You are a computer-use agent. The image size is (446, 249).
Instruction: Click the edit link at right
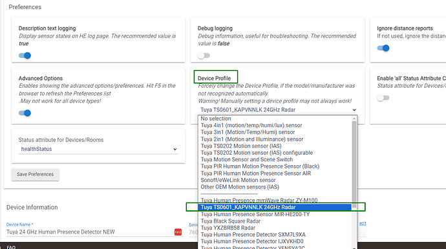point(363,223)
